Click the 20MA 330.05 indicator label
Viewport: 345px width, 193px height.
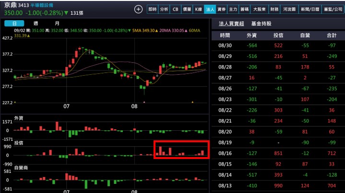173,31
